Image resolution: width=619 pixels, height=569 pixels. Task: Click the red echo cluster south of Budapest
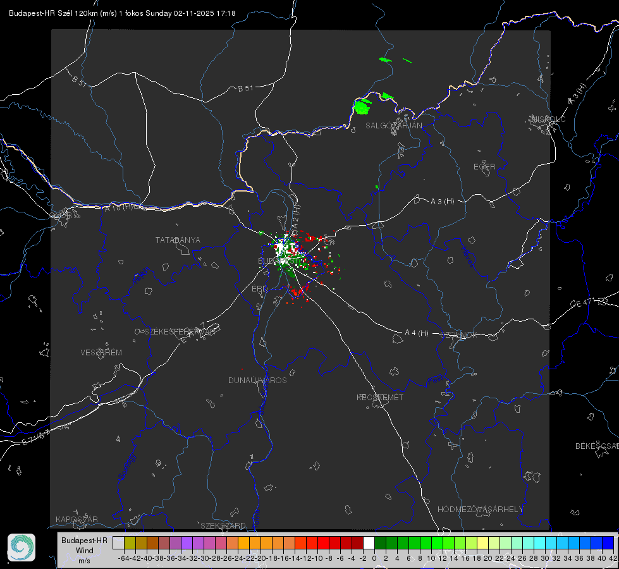pos(297,292)
